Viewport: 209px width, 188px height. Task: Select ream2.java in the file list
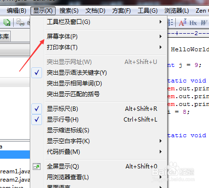point(15,180)
